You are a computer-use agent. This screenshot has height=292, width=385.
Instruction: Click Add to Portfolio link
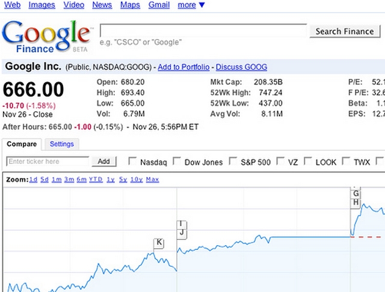pos(183,67)
